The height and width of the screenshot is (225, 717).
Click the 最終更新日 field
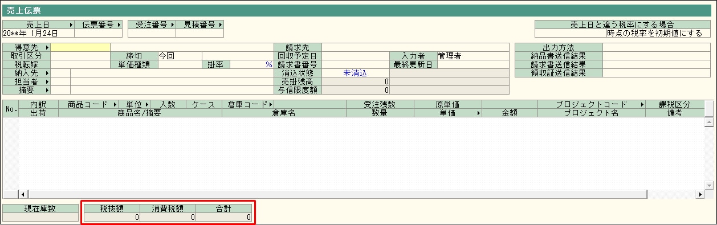pos(472,64)
